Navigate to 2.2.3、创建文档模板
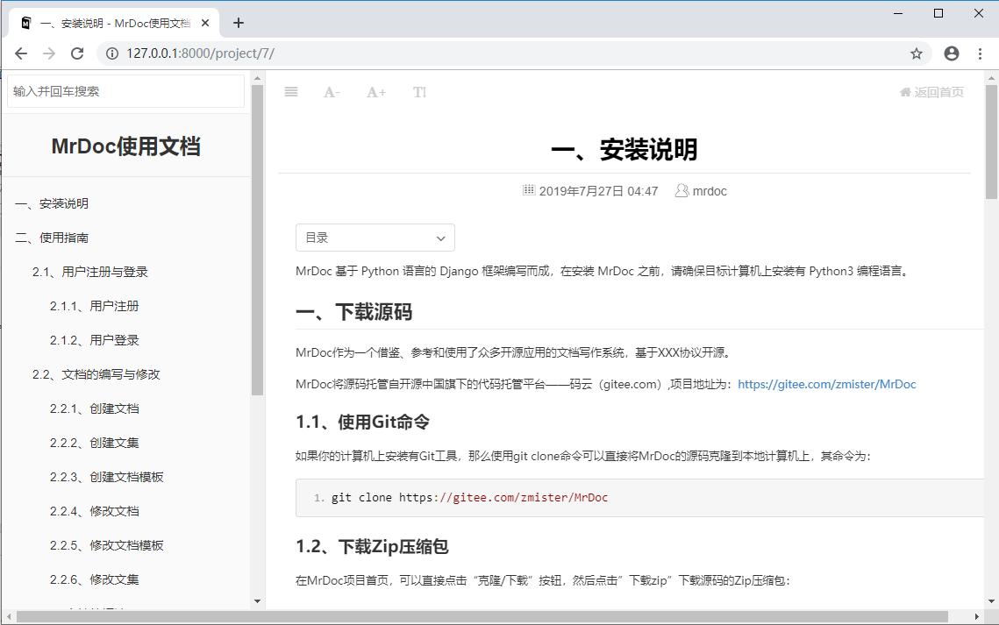 [106, 477]
